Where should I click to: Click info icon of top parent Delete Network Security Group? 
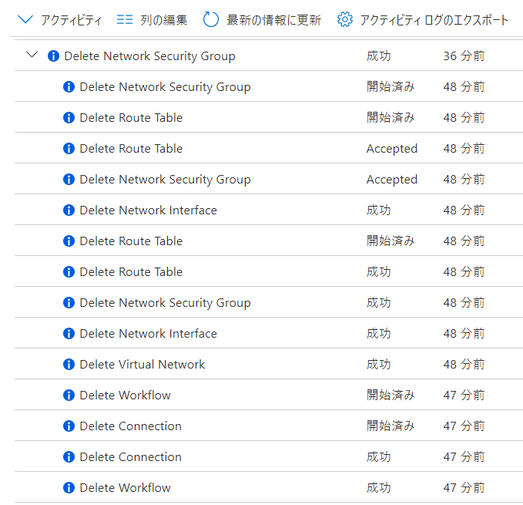pyautogui.click(x=53, y=56)
